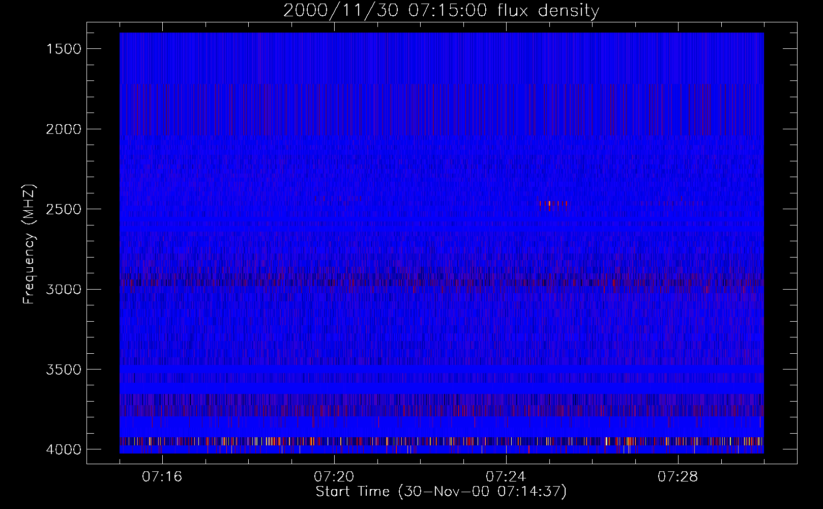Click the 2000 frequency tick label
The height and width of the screenshot is (509, 823).
click(x=64, y=129)
